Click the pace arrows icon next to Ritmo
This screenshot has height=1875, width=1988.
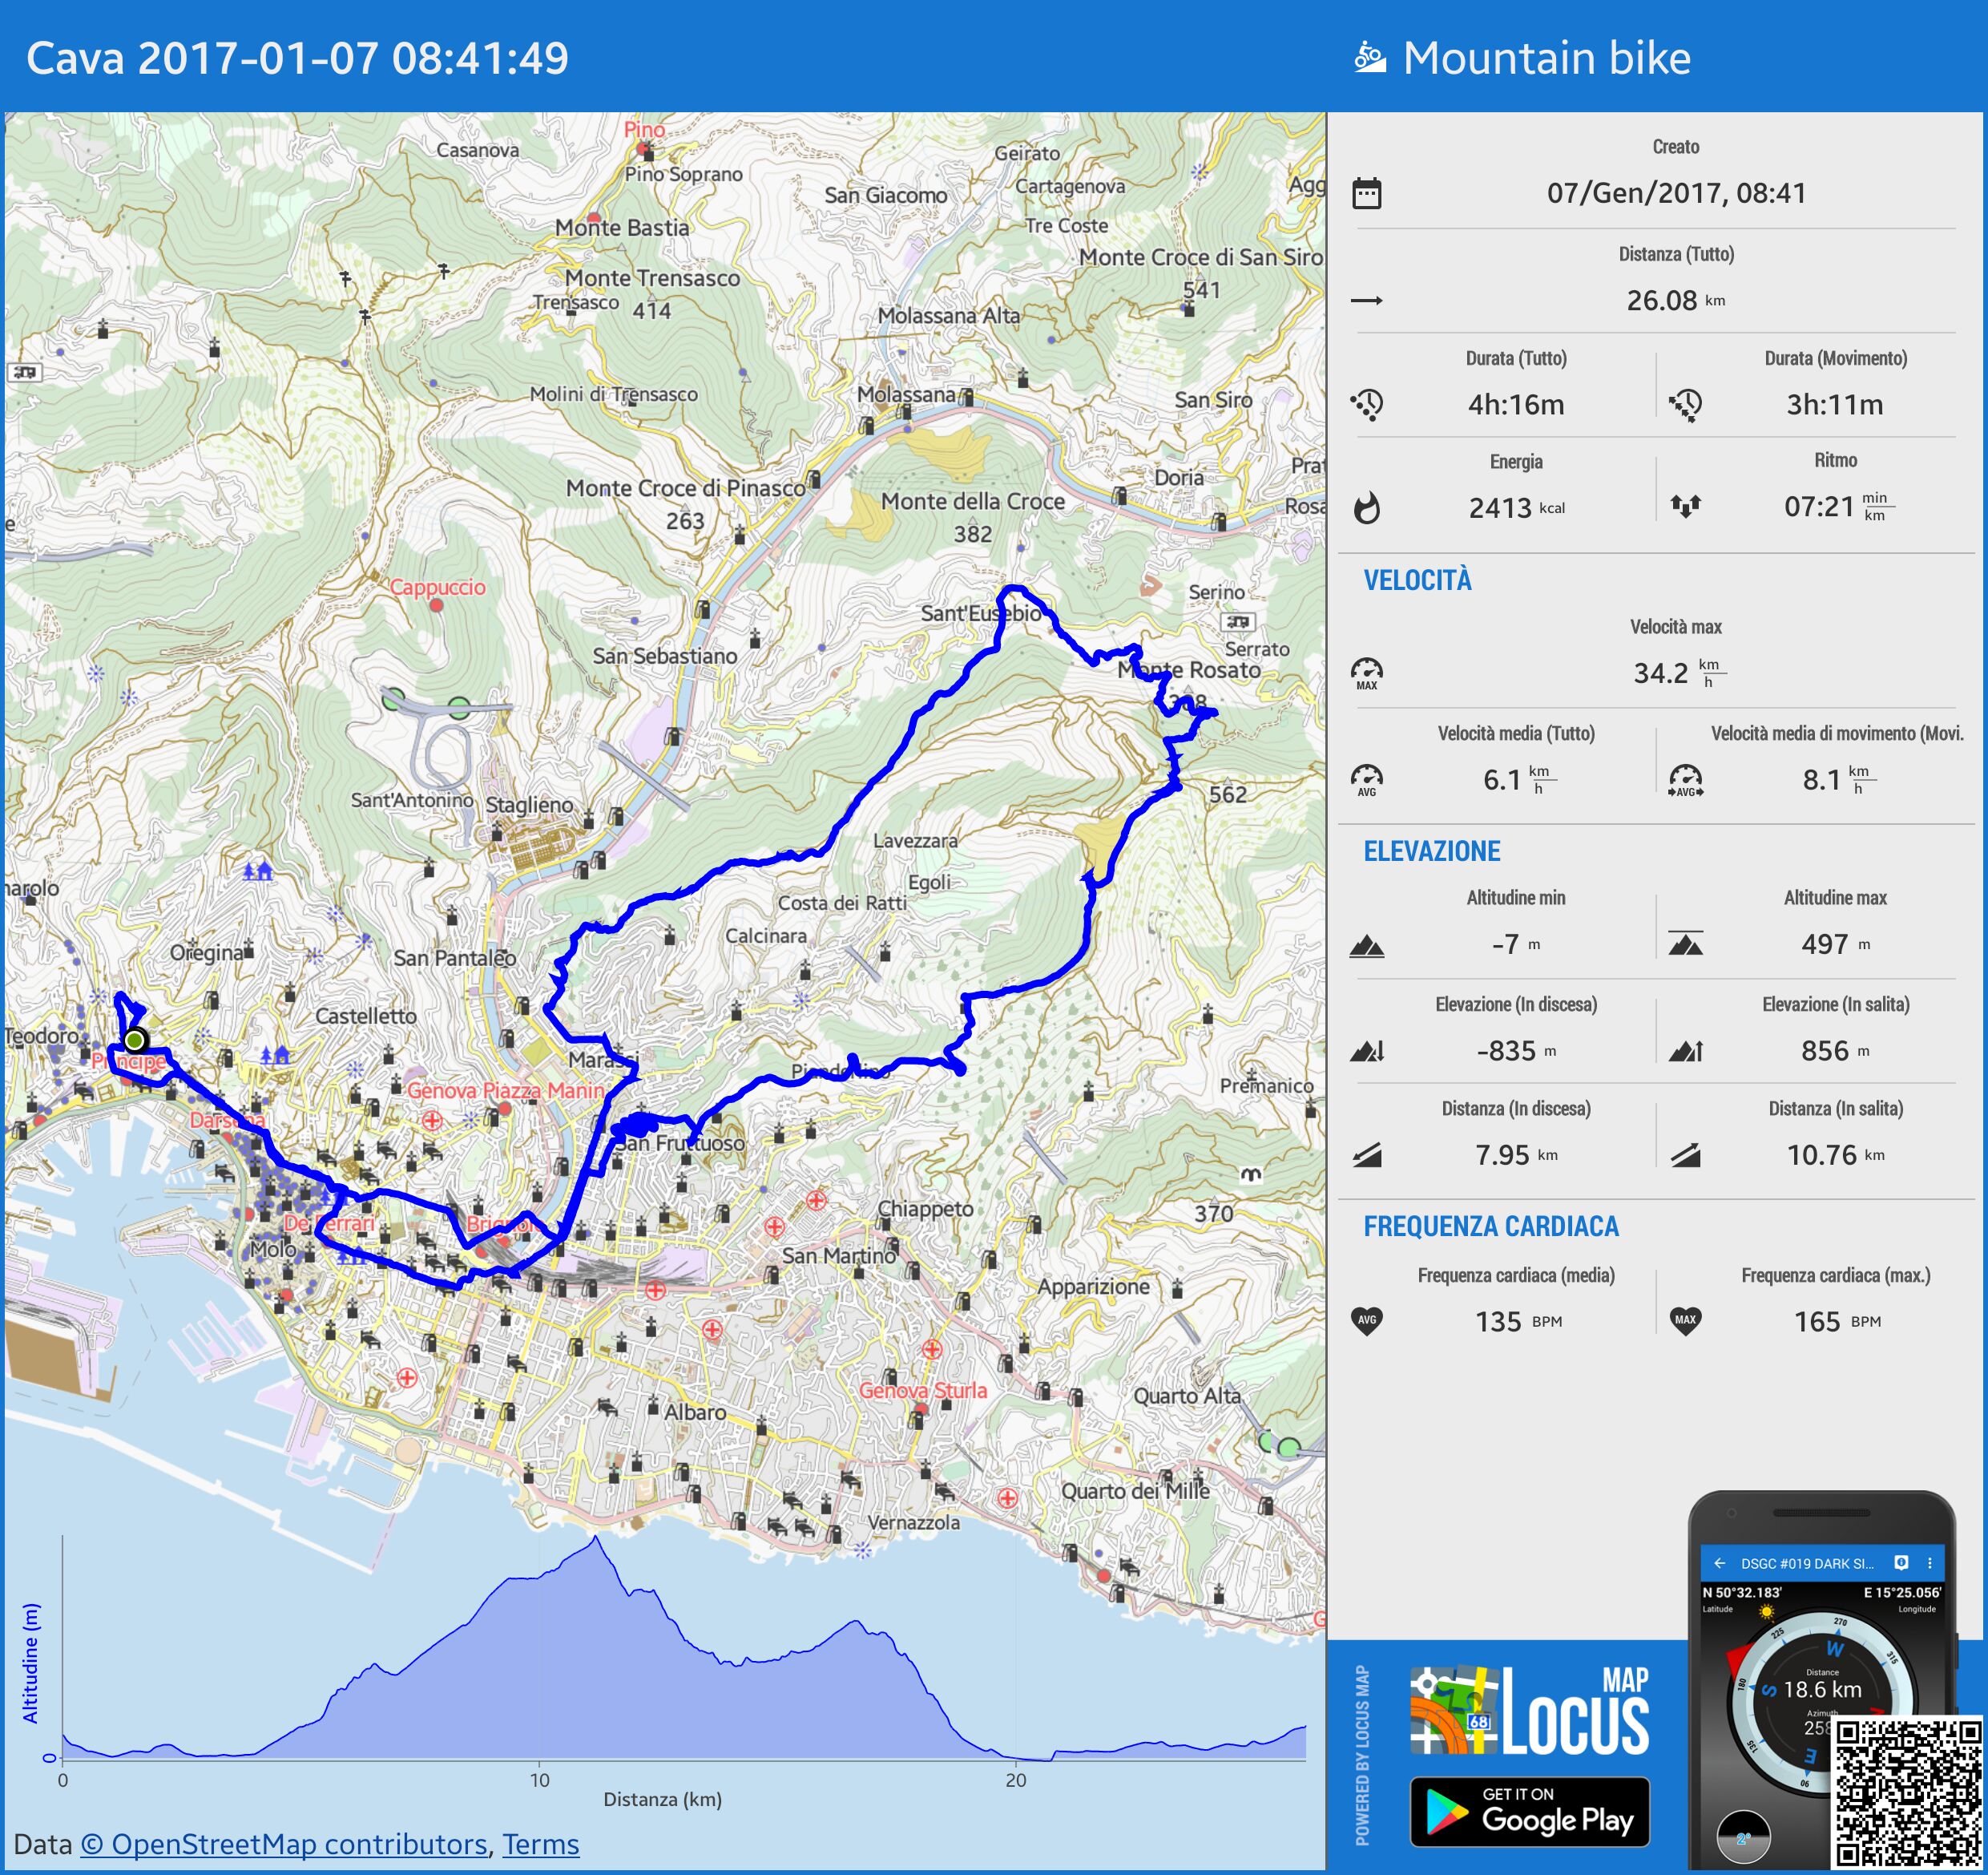1685,507
